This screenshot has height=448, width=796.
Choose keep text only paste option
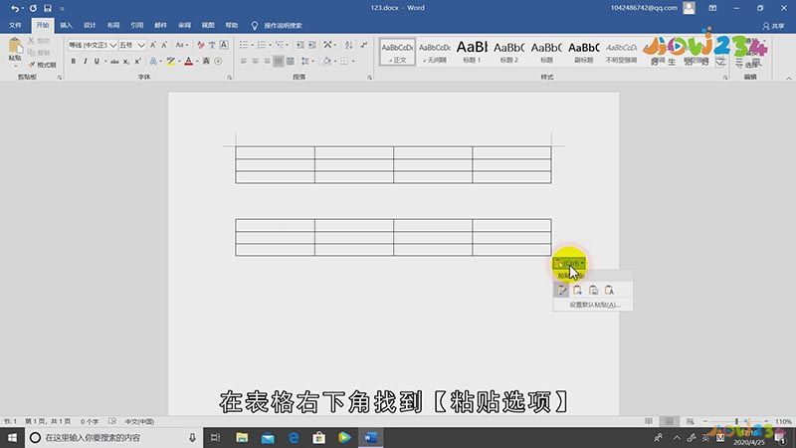point(609,290)
